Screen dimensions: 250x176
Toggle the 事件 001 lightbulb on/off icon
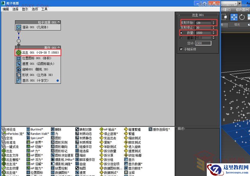[59, 48]
